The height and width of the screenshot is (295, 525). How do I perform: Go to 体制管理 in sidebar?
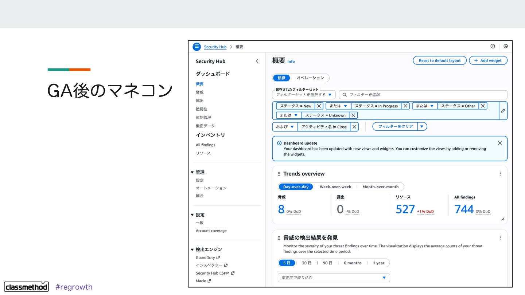[x=203, y=117]
